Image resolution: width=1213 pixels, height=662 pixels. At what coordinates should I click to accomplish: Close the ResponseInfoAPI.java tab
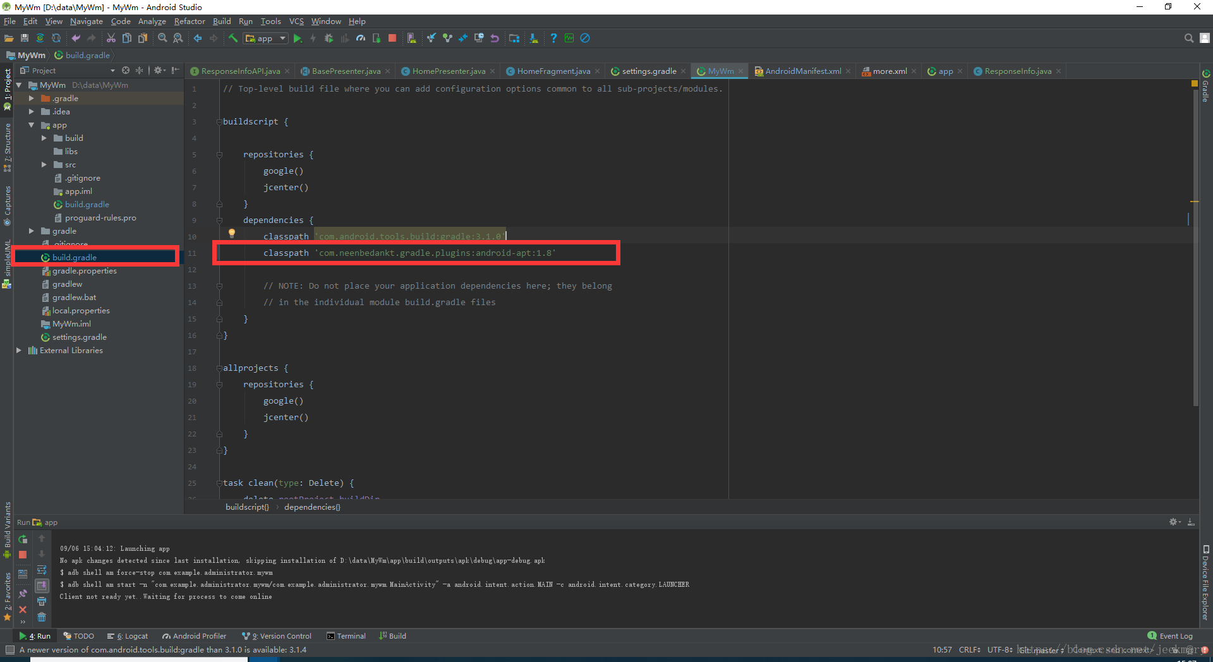[x=287, y=71]
